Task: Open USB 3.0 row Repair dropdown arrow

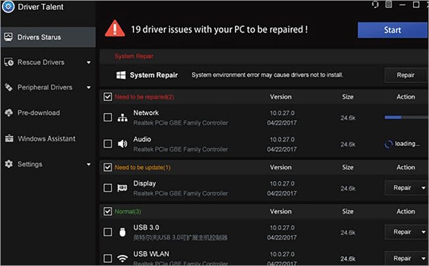Action: [x=424, y=232]
